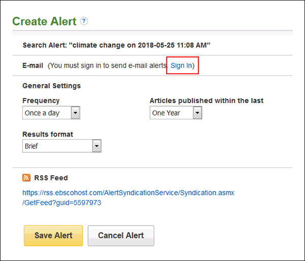Expand the Frequency dropdown arrow
305x261 pixels.
(x=75, y=113)
